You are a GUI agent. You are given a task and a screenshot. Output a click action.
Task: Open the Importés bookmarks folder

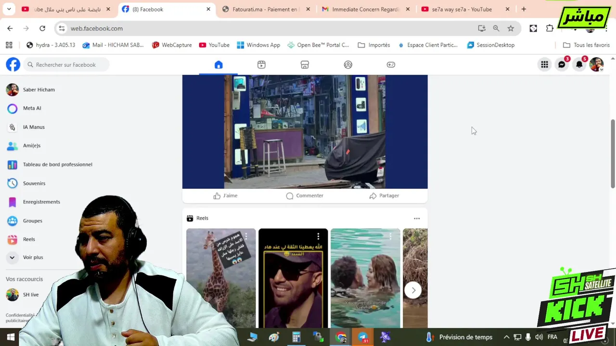(x=374, y=45)
